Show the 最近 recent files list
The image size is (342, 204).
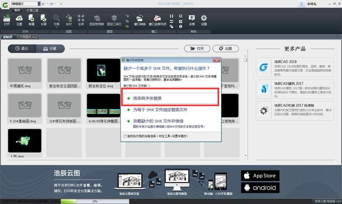[x=22, y=49]
